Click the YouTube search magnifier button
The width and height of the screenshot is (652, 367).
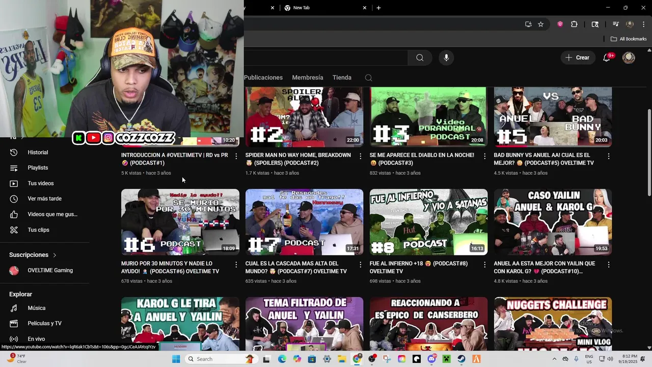420,58
